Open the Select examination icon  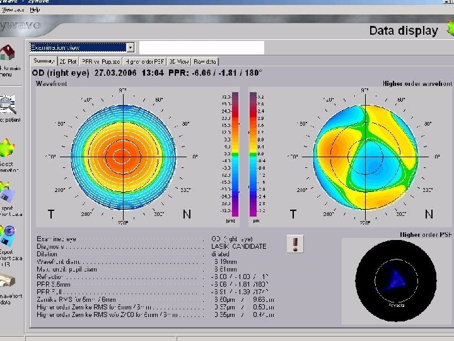pyautogui.click(x=8, y=149)
